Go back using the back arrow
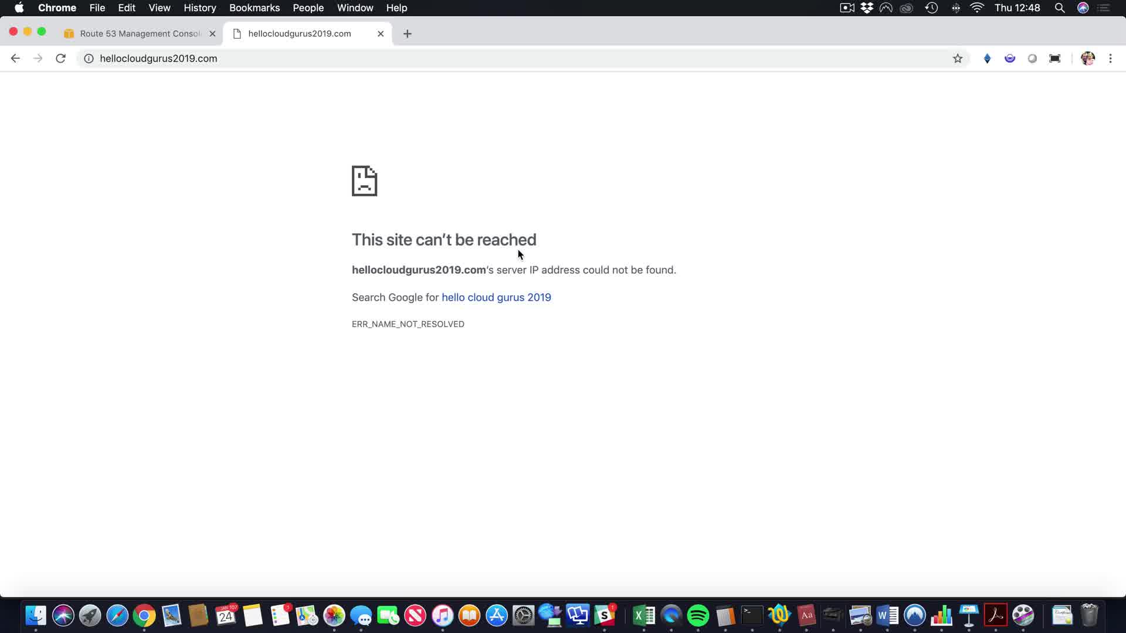Viewport: 1126px width, 633px height. pyautogui.click(x=15, y=58)
